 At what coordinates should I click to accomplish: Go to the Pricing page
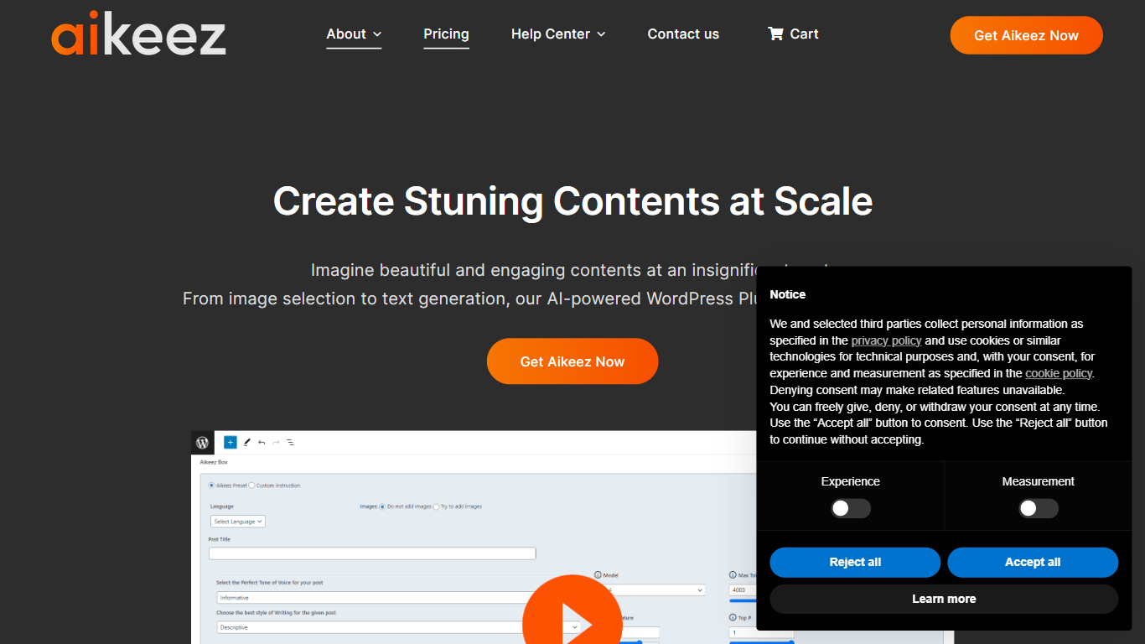click(x=446, y=34)
